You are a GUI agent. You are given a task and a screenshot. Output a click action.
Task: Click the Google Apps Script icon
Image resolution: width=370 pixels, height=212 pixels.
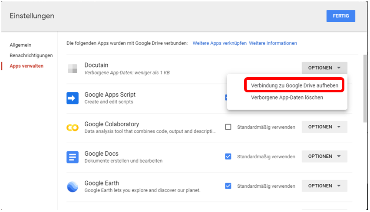[73, 98]
